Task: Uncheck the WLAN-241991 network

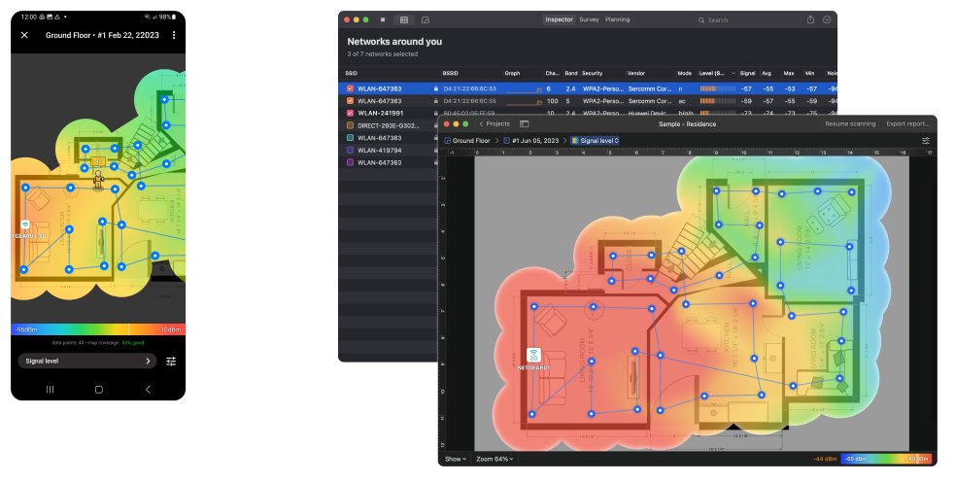Action: point(350,113)
